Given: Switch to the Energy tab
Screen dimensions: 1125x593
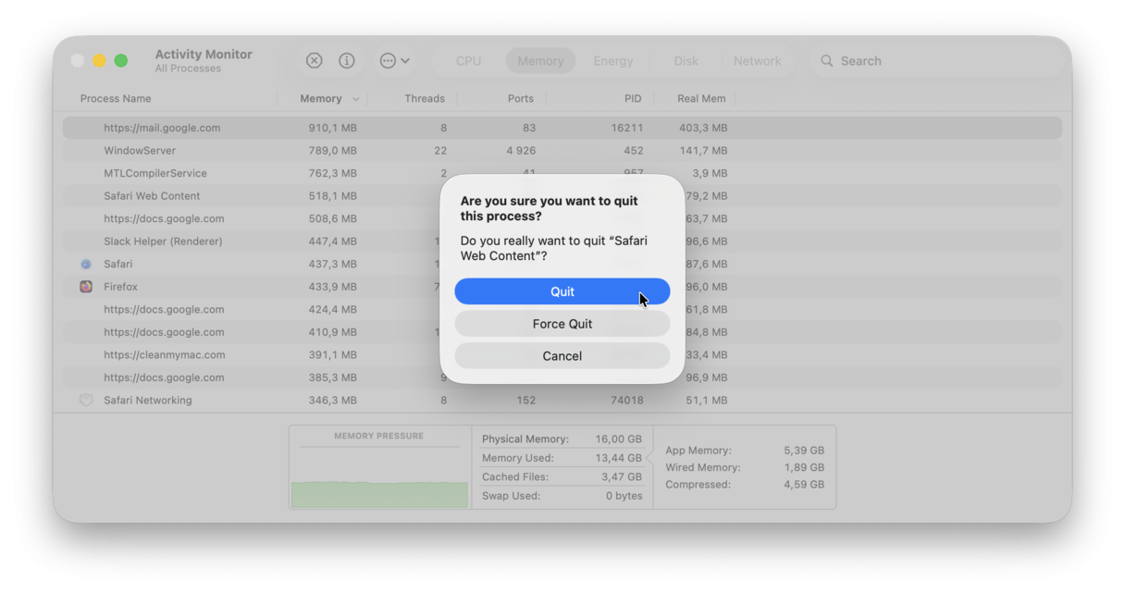Looking at the screenshot, I should point(613,60).
